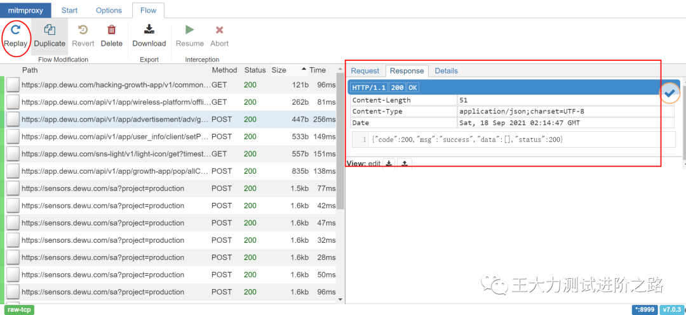The width and height of the screenshot is (686, 315).
Task: Select the hacking-growth-app/v1/common flow path
Action: 116,85
